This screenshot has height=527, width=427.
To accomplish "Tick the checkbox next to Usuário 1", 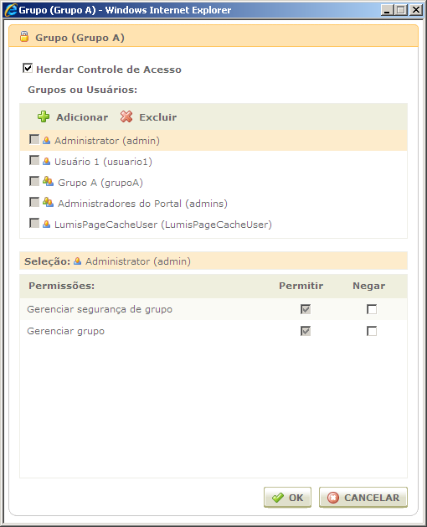I will click(34, 160).
